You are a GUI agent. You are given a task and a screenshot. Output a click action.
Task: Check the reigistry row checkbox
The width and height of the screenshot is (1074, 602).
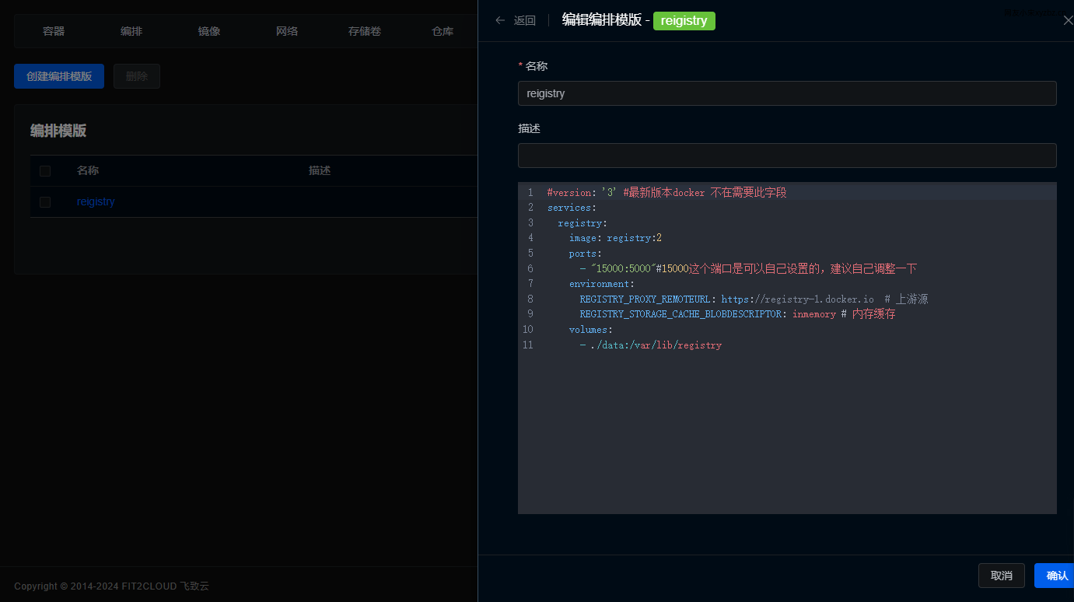tap(45, 202)
